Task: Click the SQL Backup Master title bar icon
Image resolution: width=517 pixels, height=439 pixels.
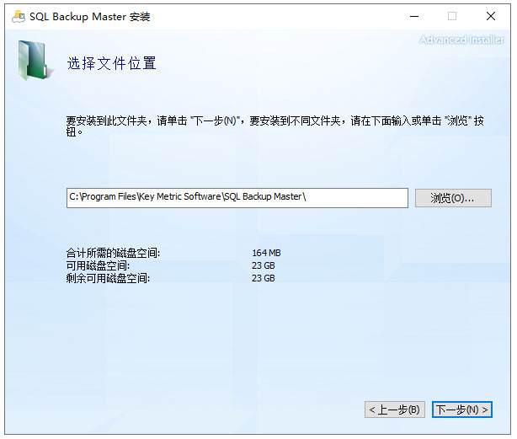Action: tap(19, 17)
